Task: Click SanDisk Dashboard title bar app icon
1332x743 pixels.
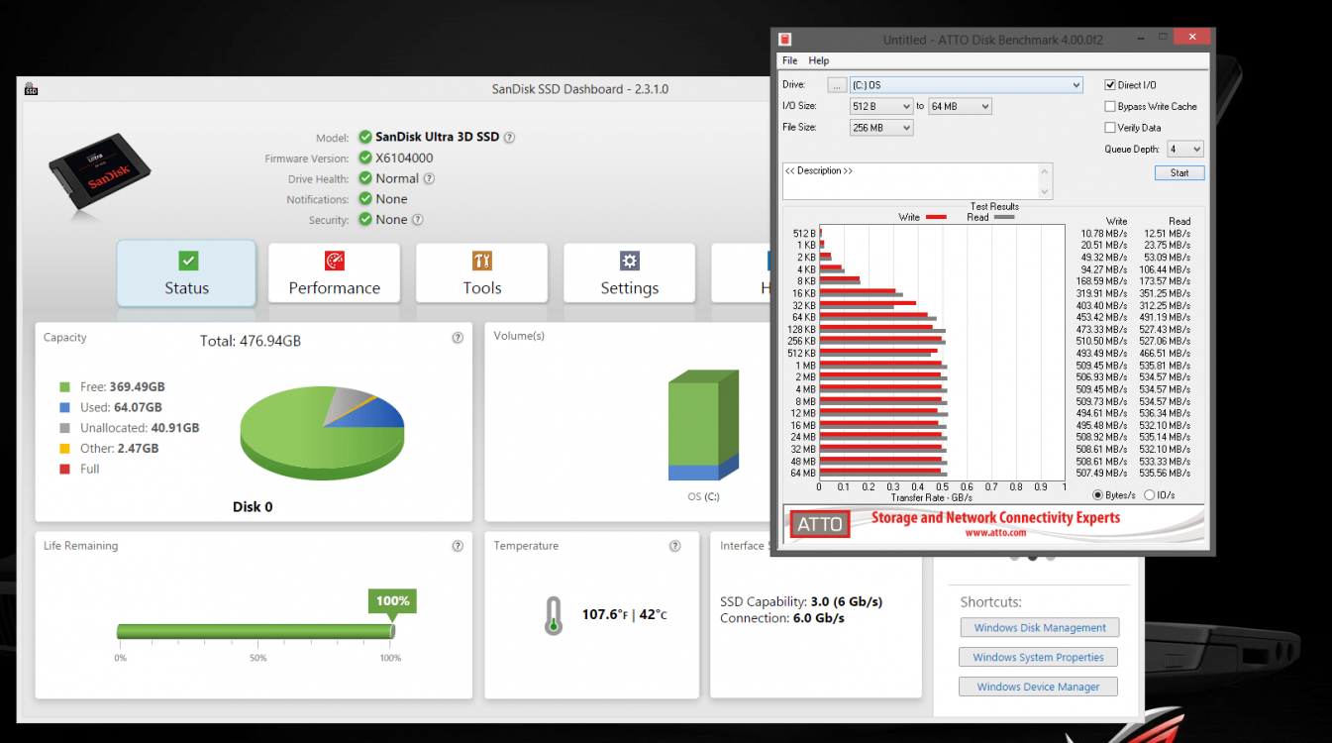Action: tap(31, 89)
